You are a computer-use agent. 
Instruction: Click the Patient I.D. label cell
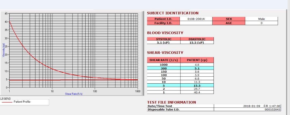(163, 19)
